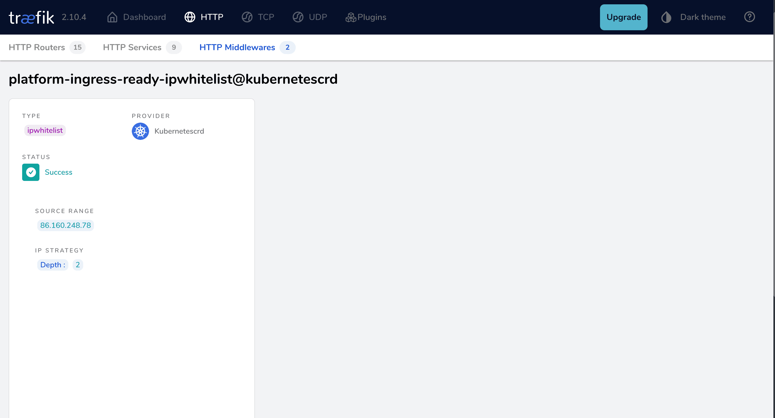
Task: Click the Upgrade button
Action: [624, 17]
